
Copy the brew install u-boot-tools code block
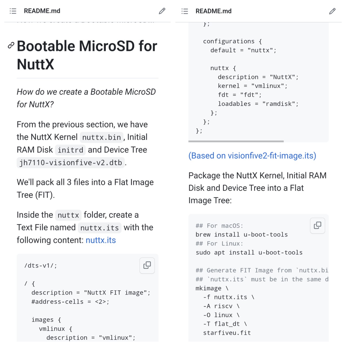(x=317, y=225)
